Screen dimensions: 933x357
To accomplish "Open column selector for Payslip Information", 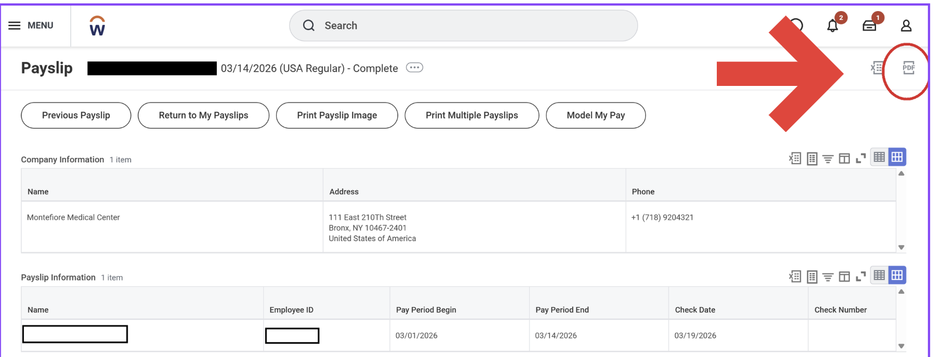I will tap(844, 276).
